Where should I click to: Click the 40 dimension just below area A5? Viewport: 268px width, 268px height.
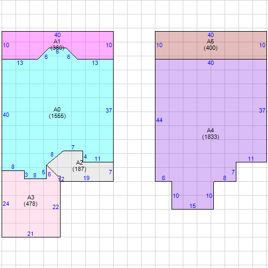(211, 63)
